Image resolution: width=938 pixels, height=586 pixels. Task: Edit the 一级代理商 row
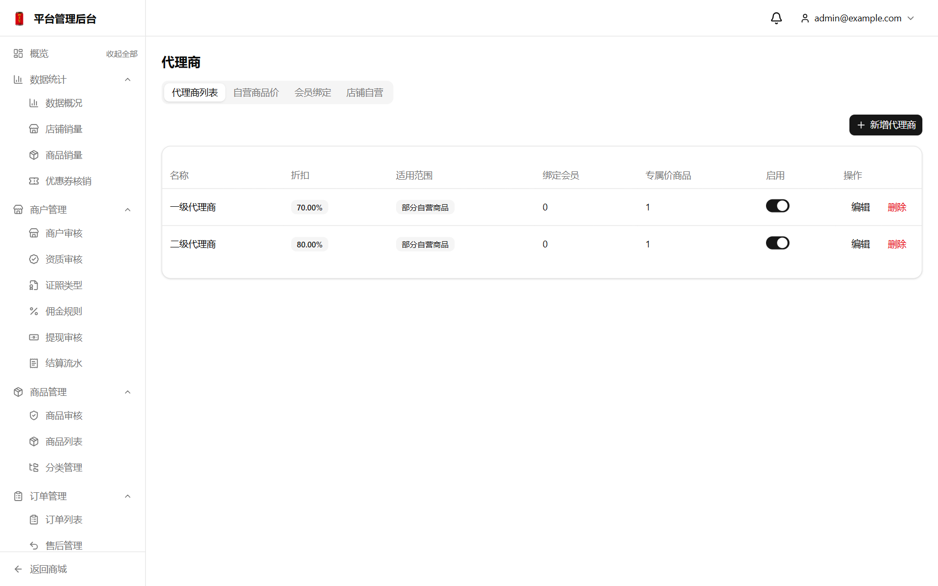[861, 207]
